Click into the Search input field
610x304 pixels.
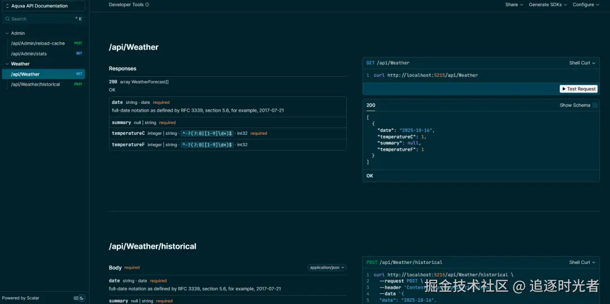click(40, 19)
